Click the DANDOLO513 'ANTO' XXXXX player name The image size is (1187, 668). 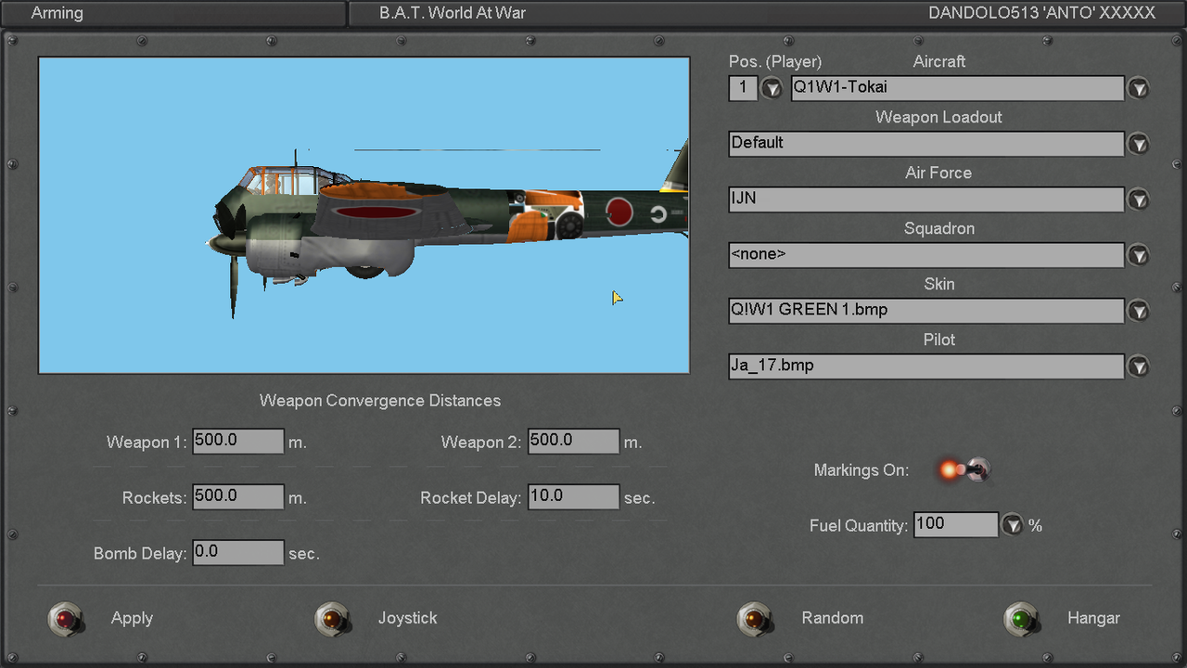point(1041,13)
